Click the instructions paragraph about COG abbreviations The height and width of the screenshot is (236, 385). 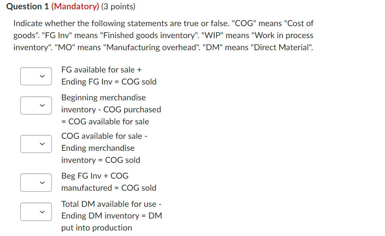(163, 35)
